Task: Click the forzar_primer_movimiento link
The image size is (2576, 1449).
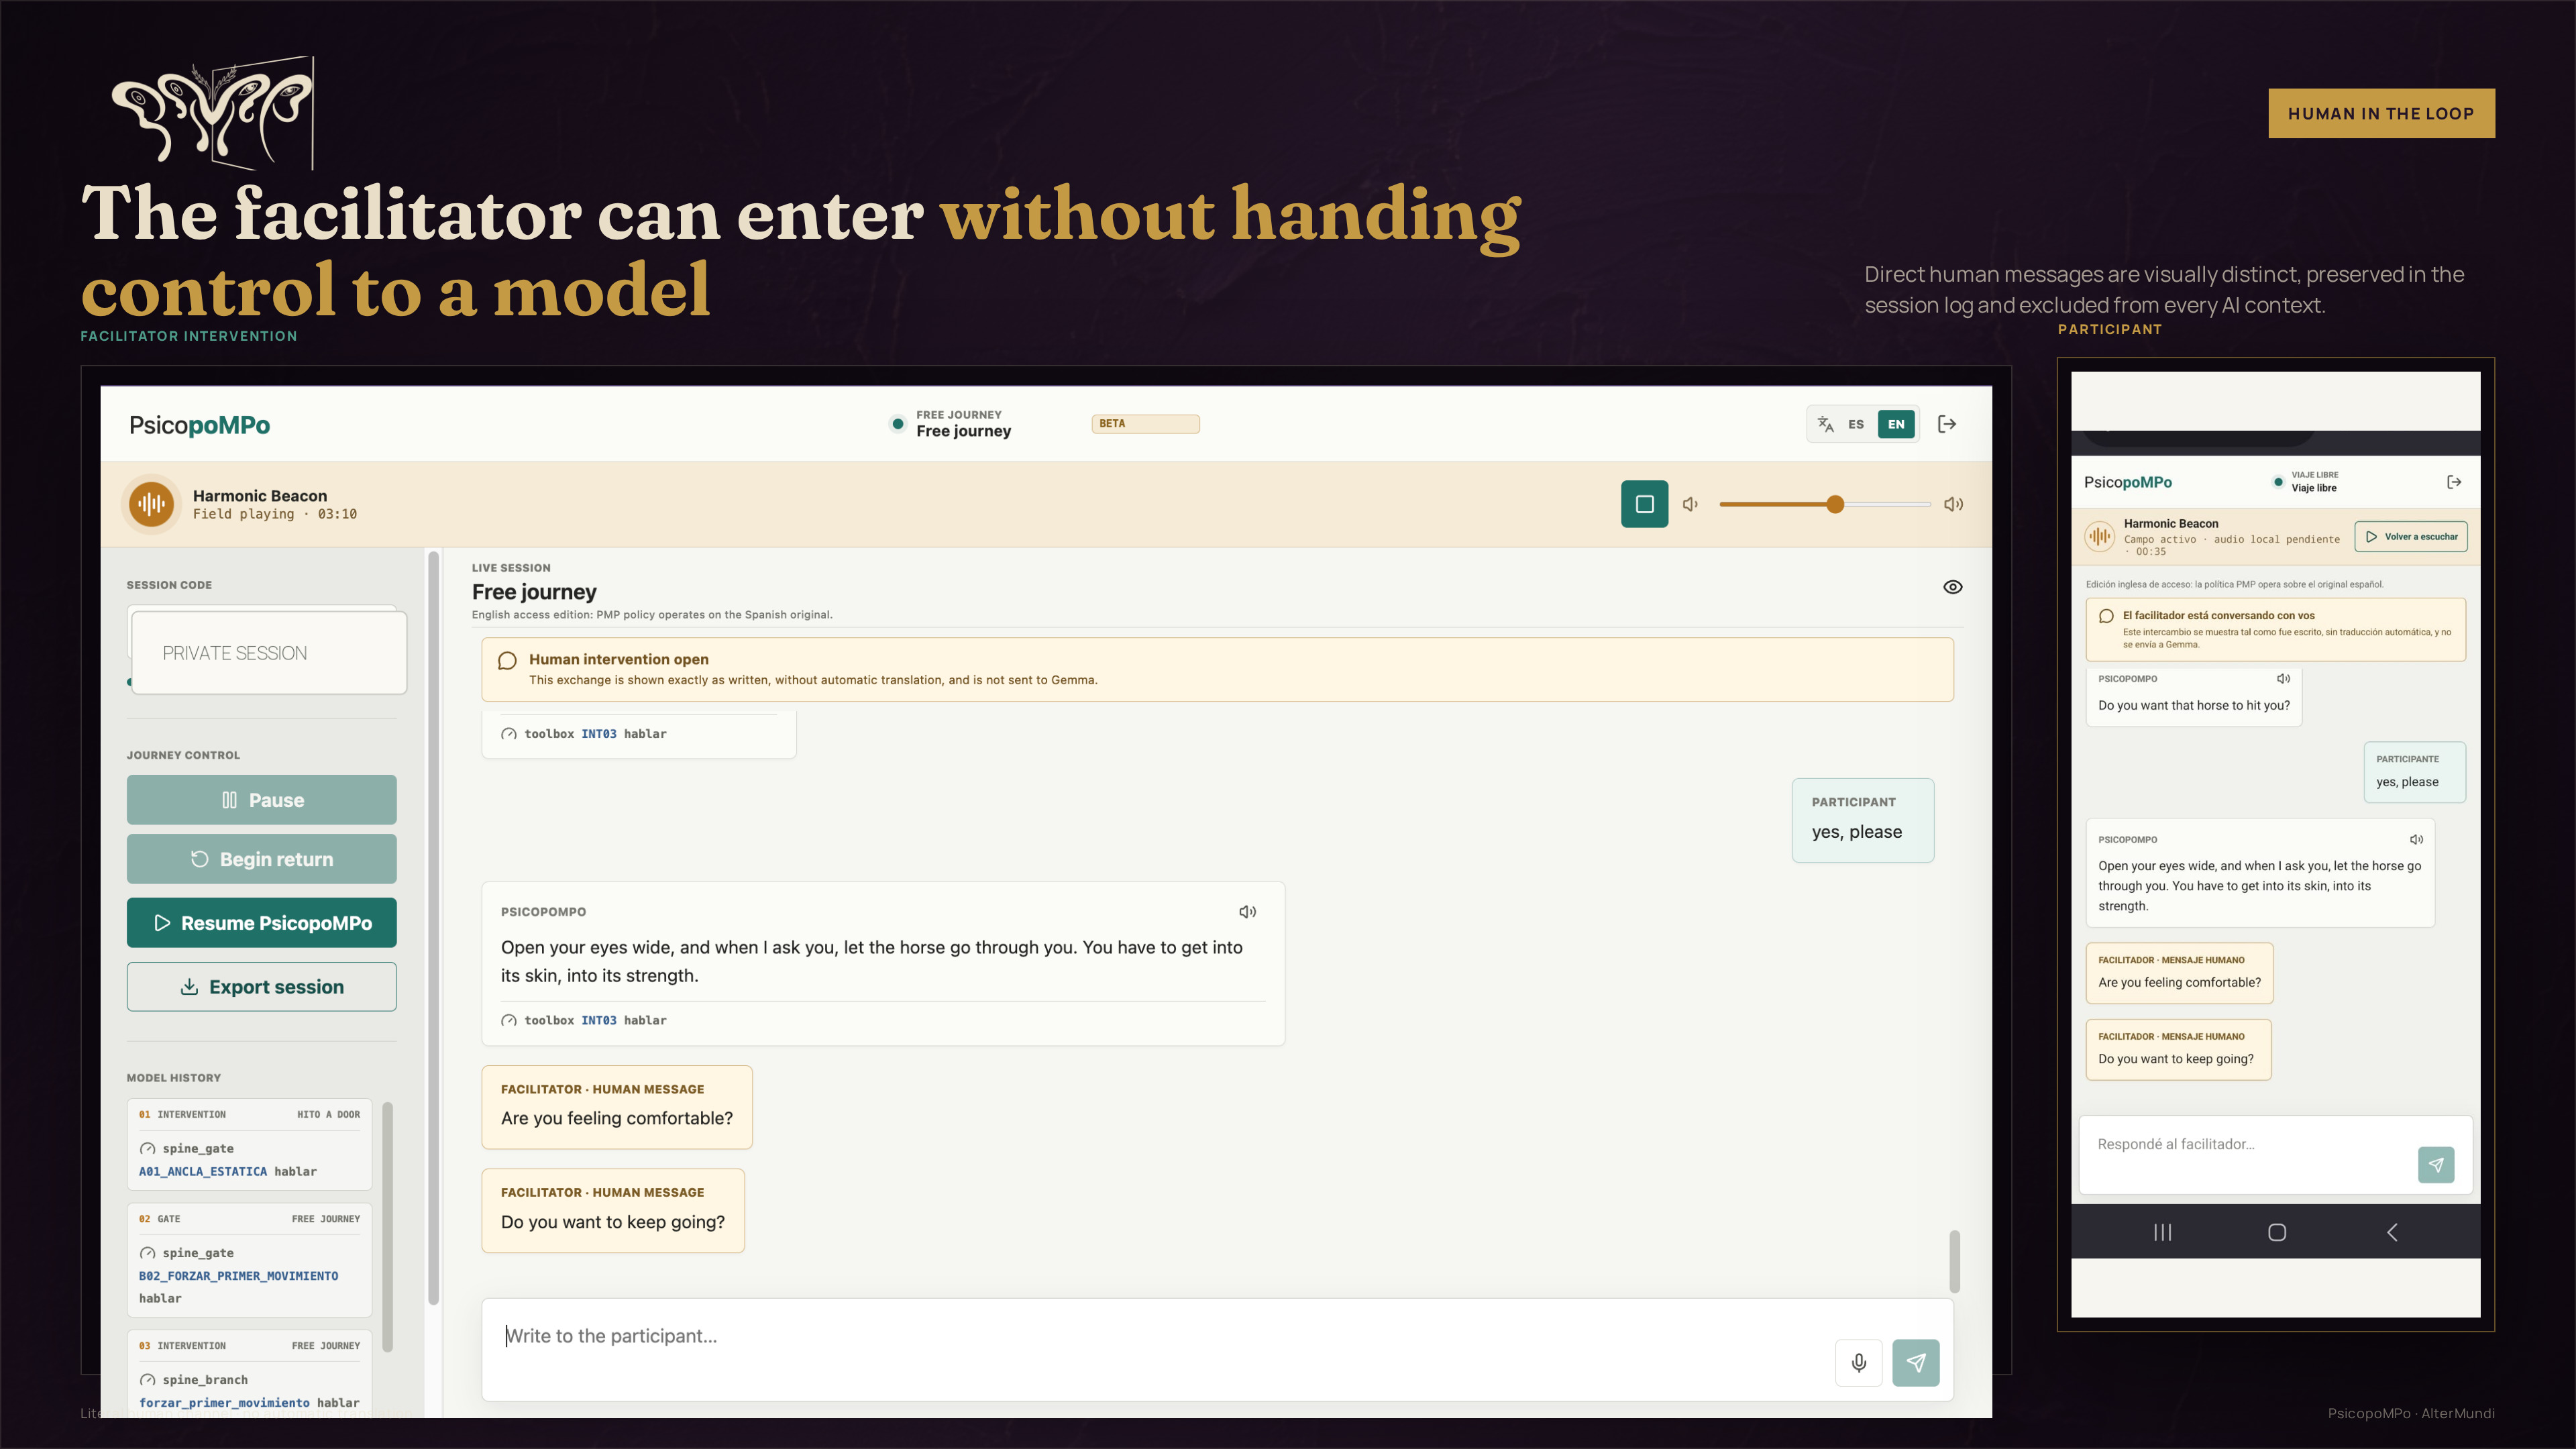Action: (x=224, y=1403)
